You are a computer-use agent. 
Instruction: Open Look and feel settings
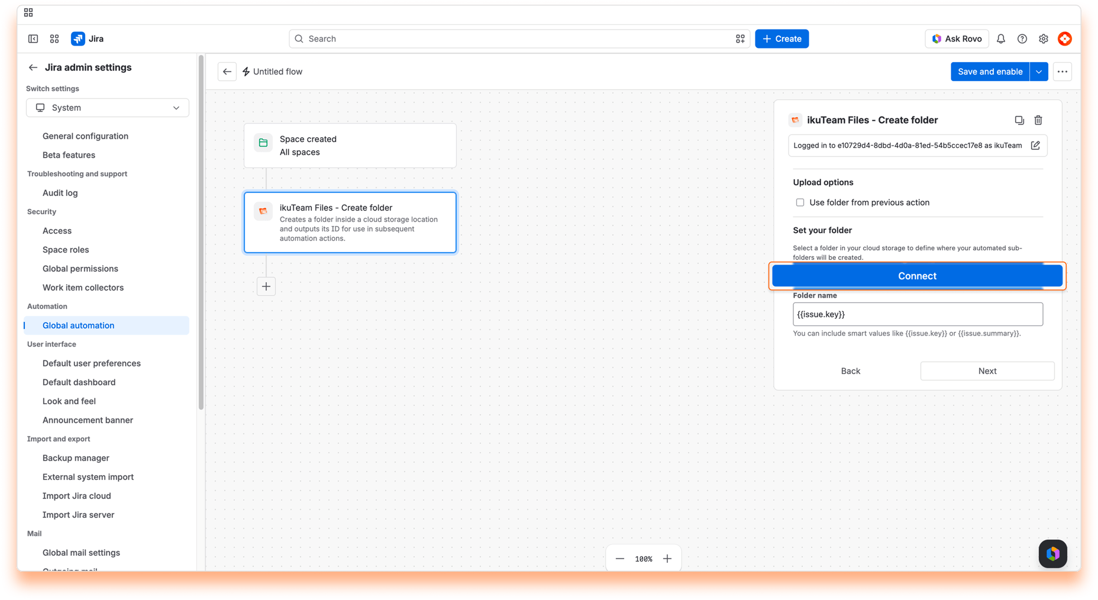click(69, 401)
